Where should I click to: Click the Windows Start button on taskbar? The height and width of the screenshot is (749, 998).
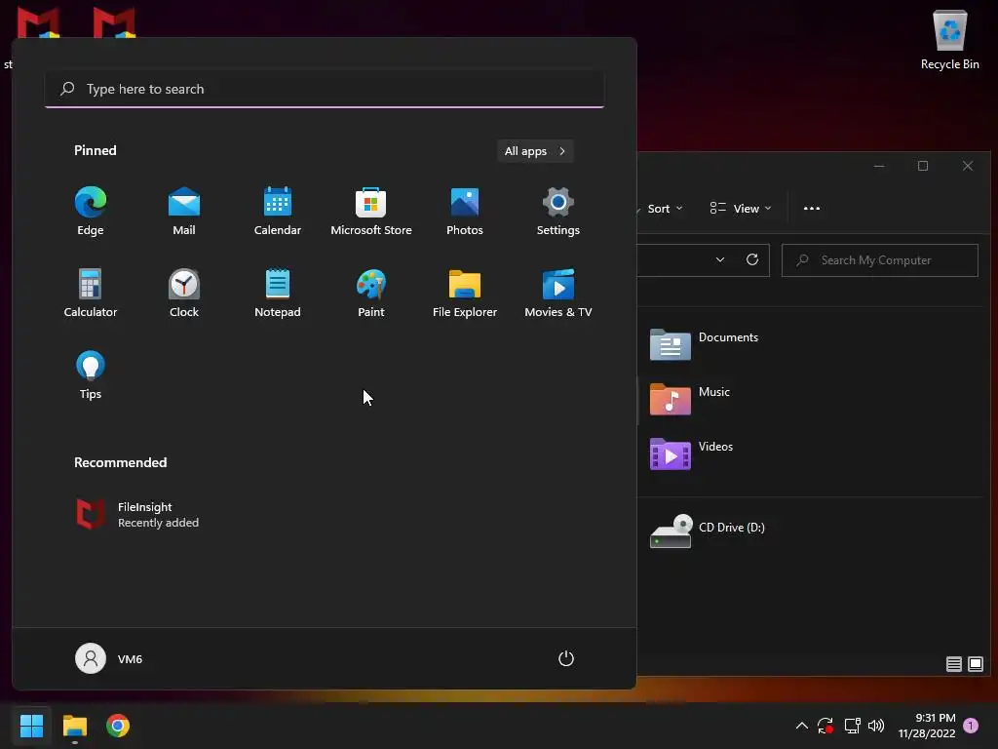[31, 726]
